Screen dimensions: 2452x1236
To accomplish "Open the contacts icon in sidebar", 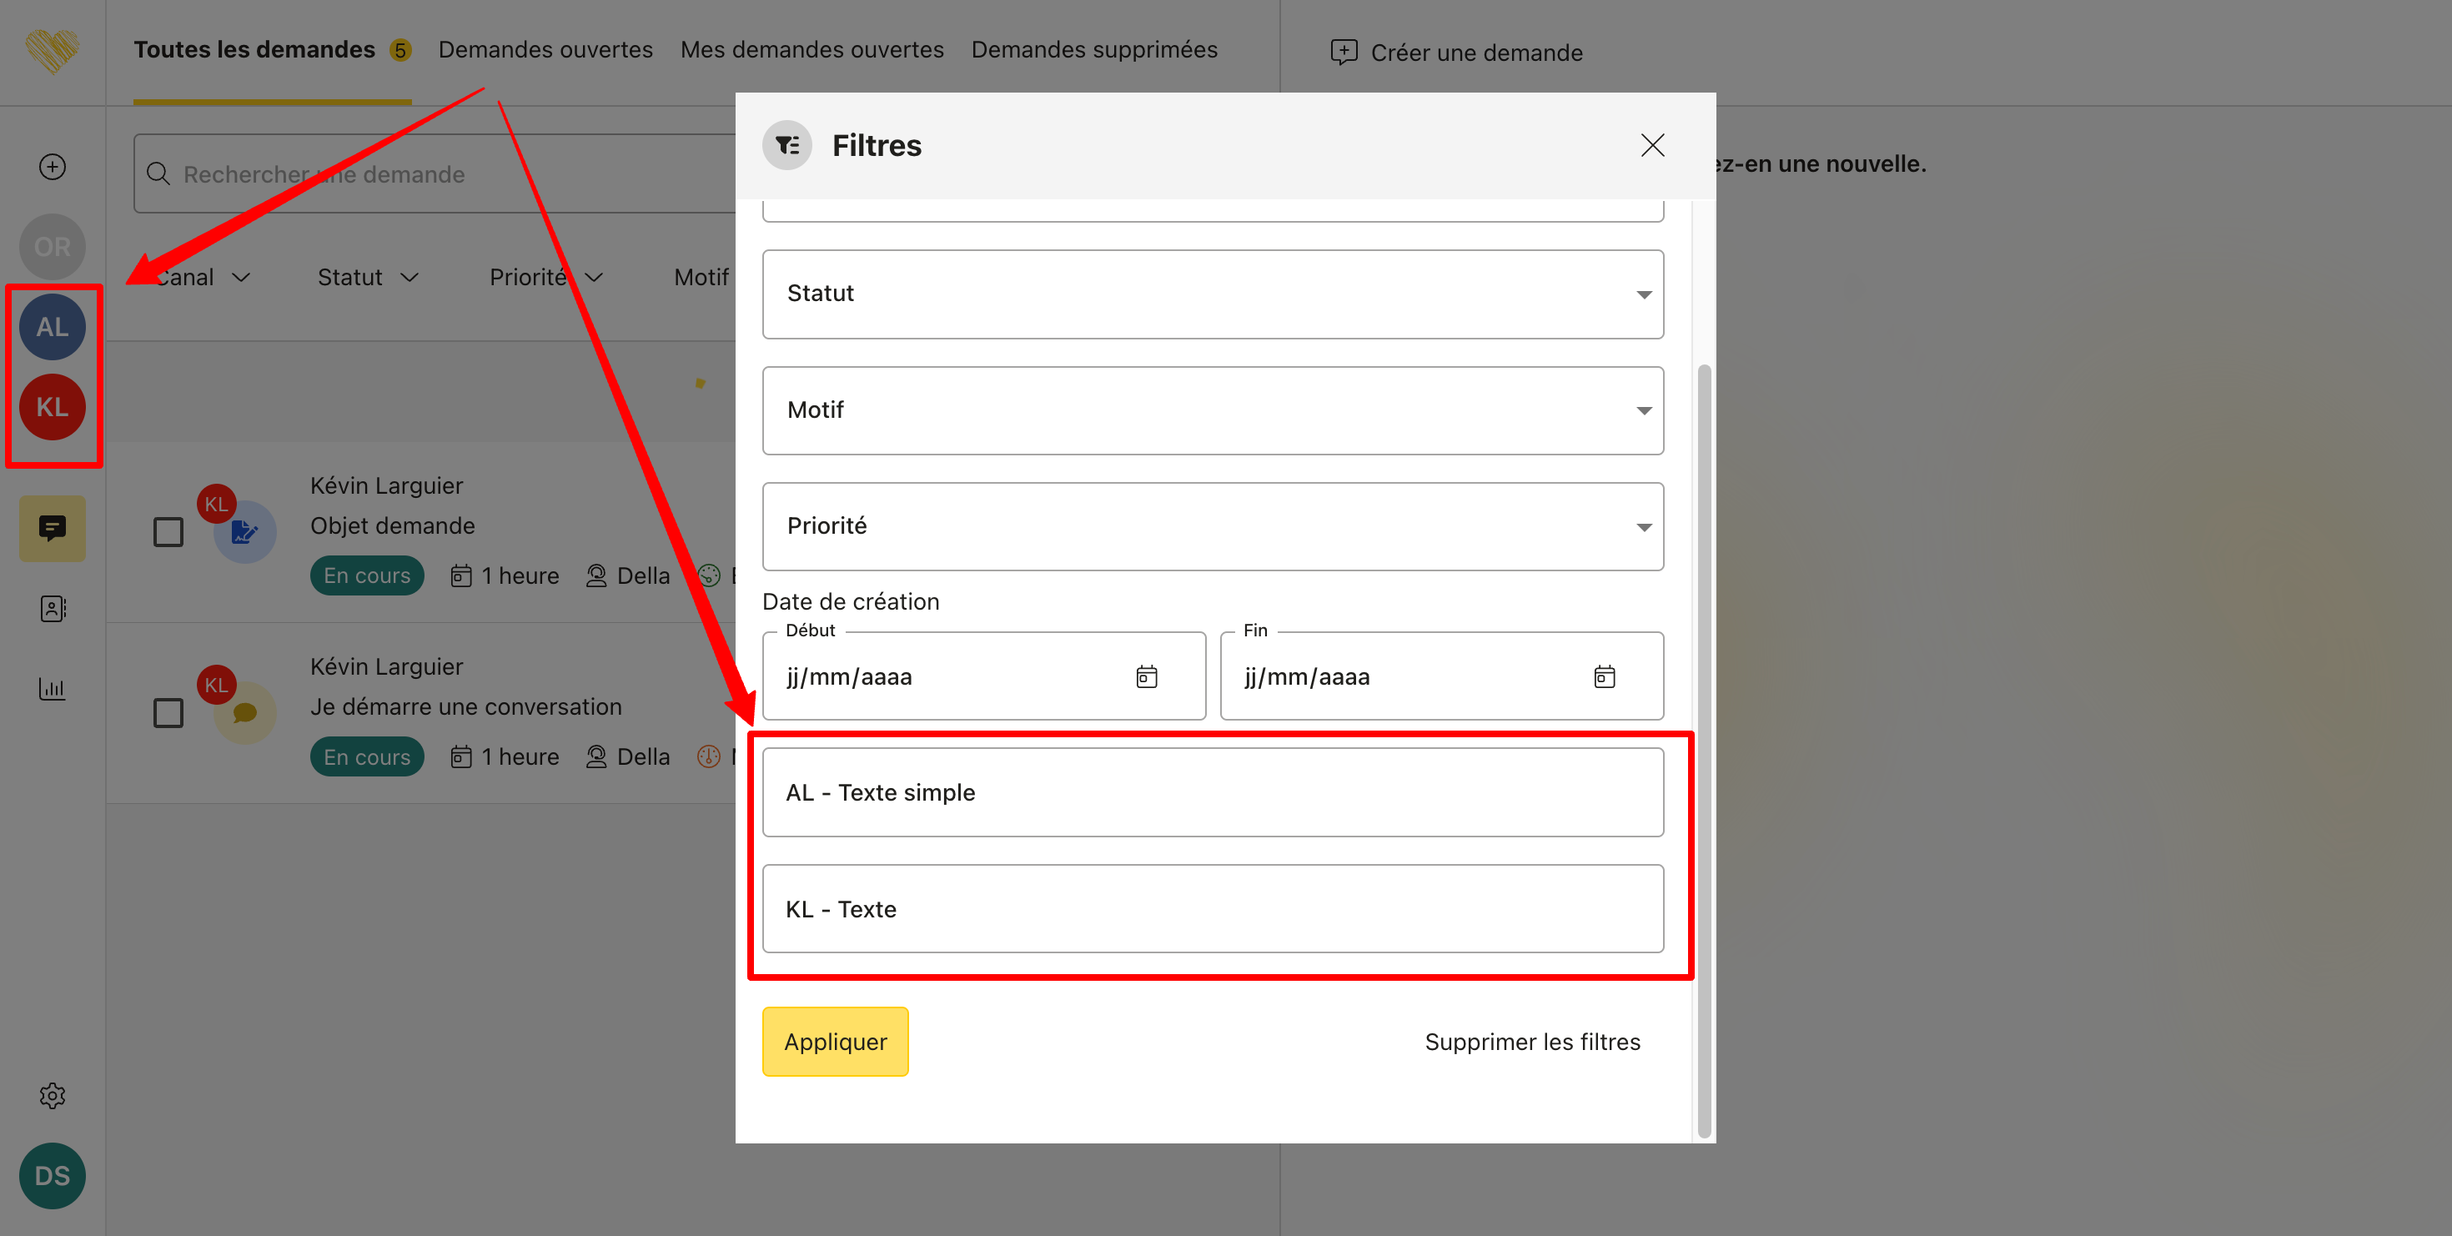I will point(53,609).
